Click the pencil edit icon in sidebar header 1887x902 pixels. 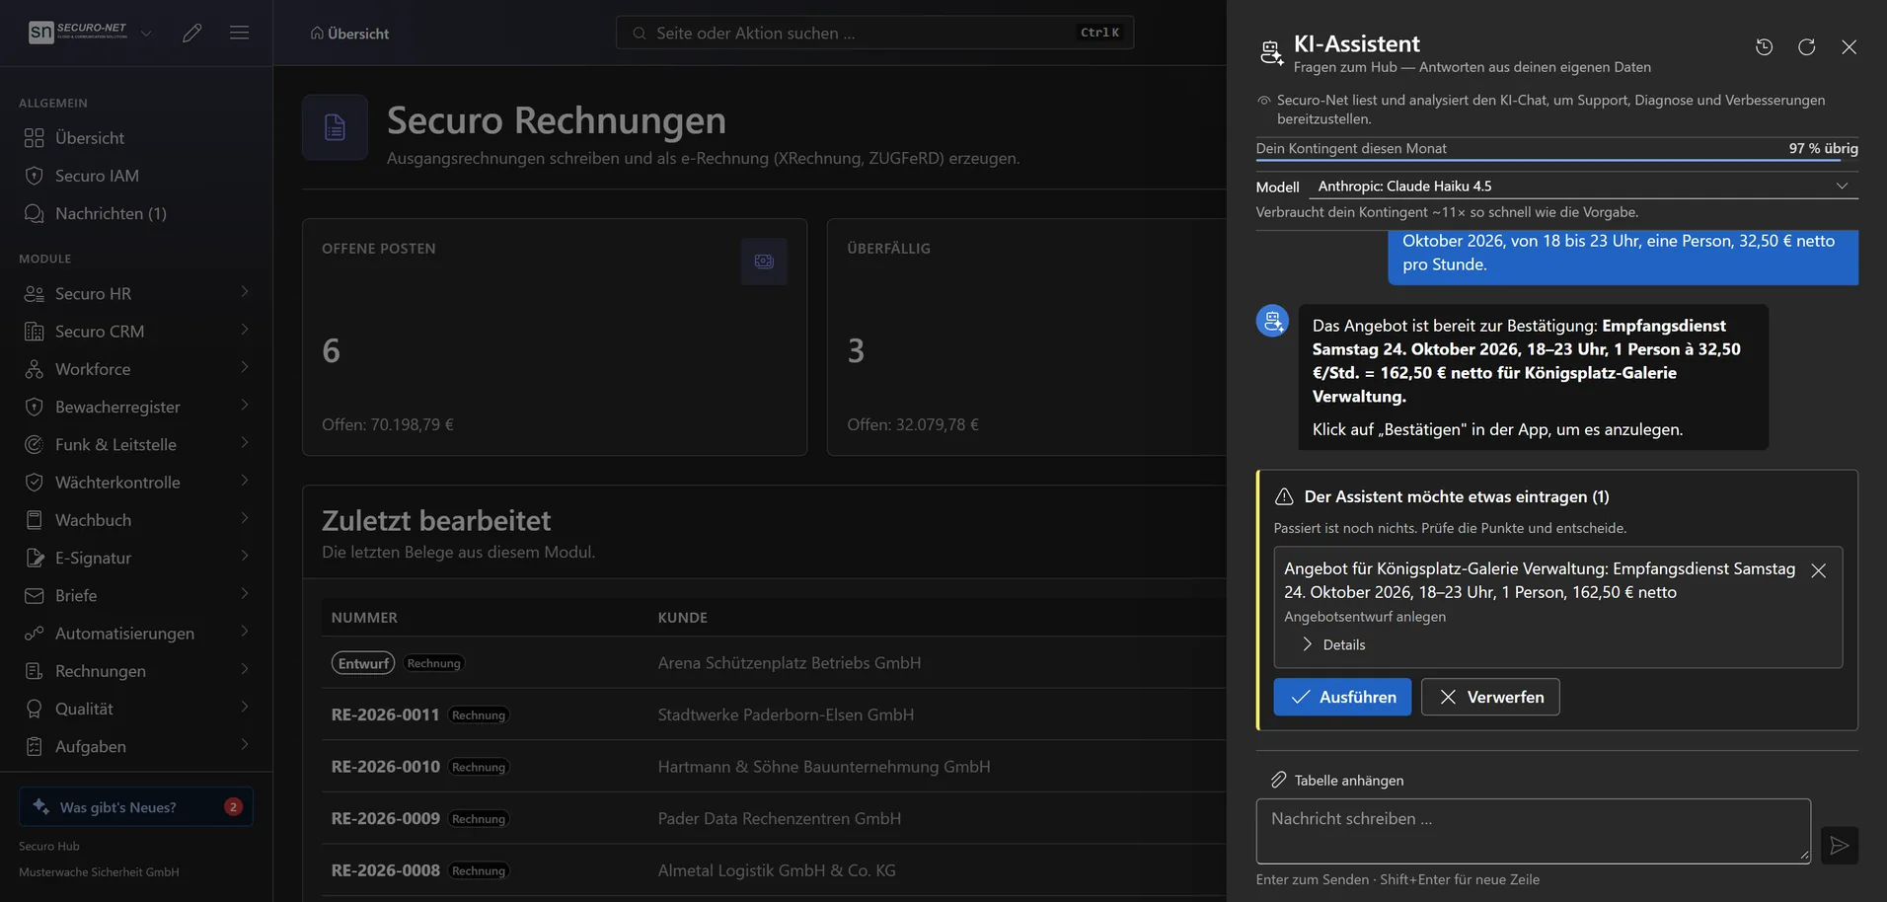pos(192,33)
